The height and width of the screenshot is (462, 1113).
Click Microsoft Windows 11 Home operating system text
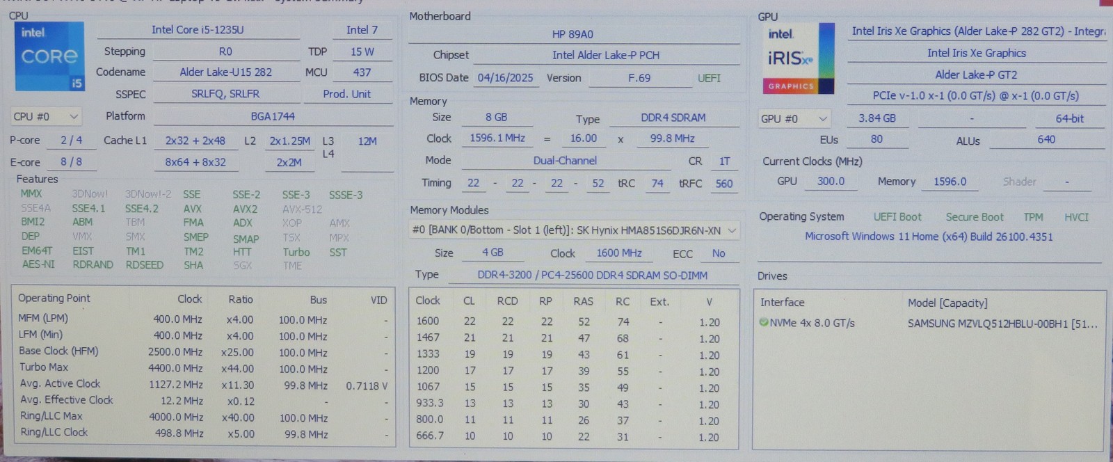pyautogui.click(x=929, y=237)
